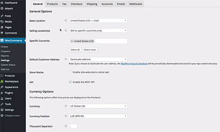
Task: Open Reports under WooCommerce menu
Action: coord(5,56)
